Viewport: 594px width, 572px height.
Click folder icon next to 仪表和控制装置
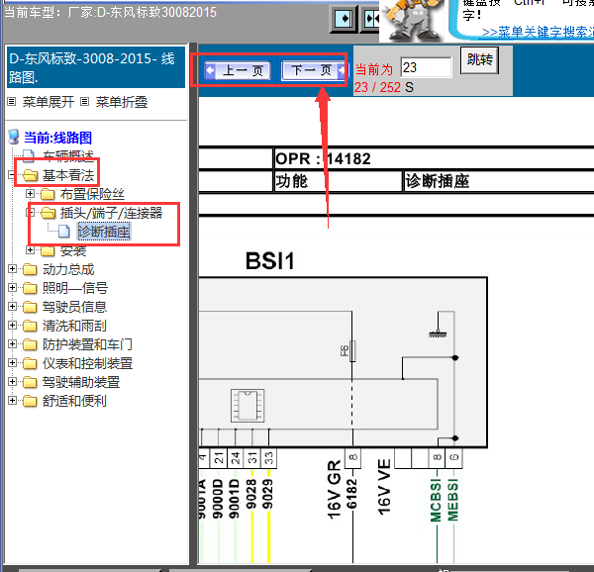click(x=30, y=364)
